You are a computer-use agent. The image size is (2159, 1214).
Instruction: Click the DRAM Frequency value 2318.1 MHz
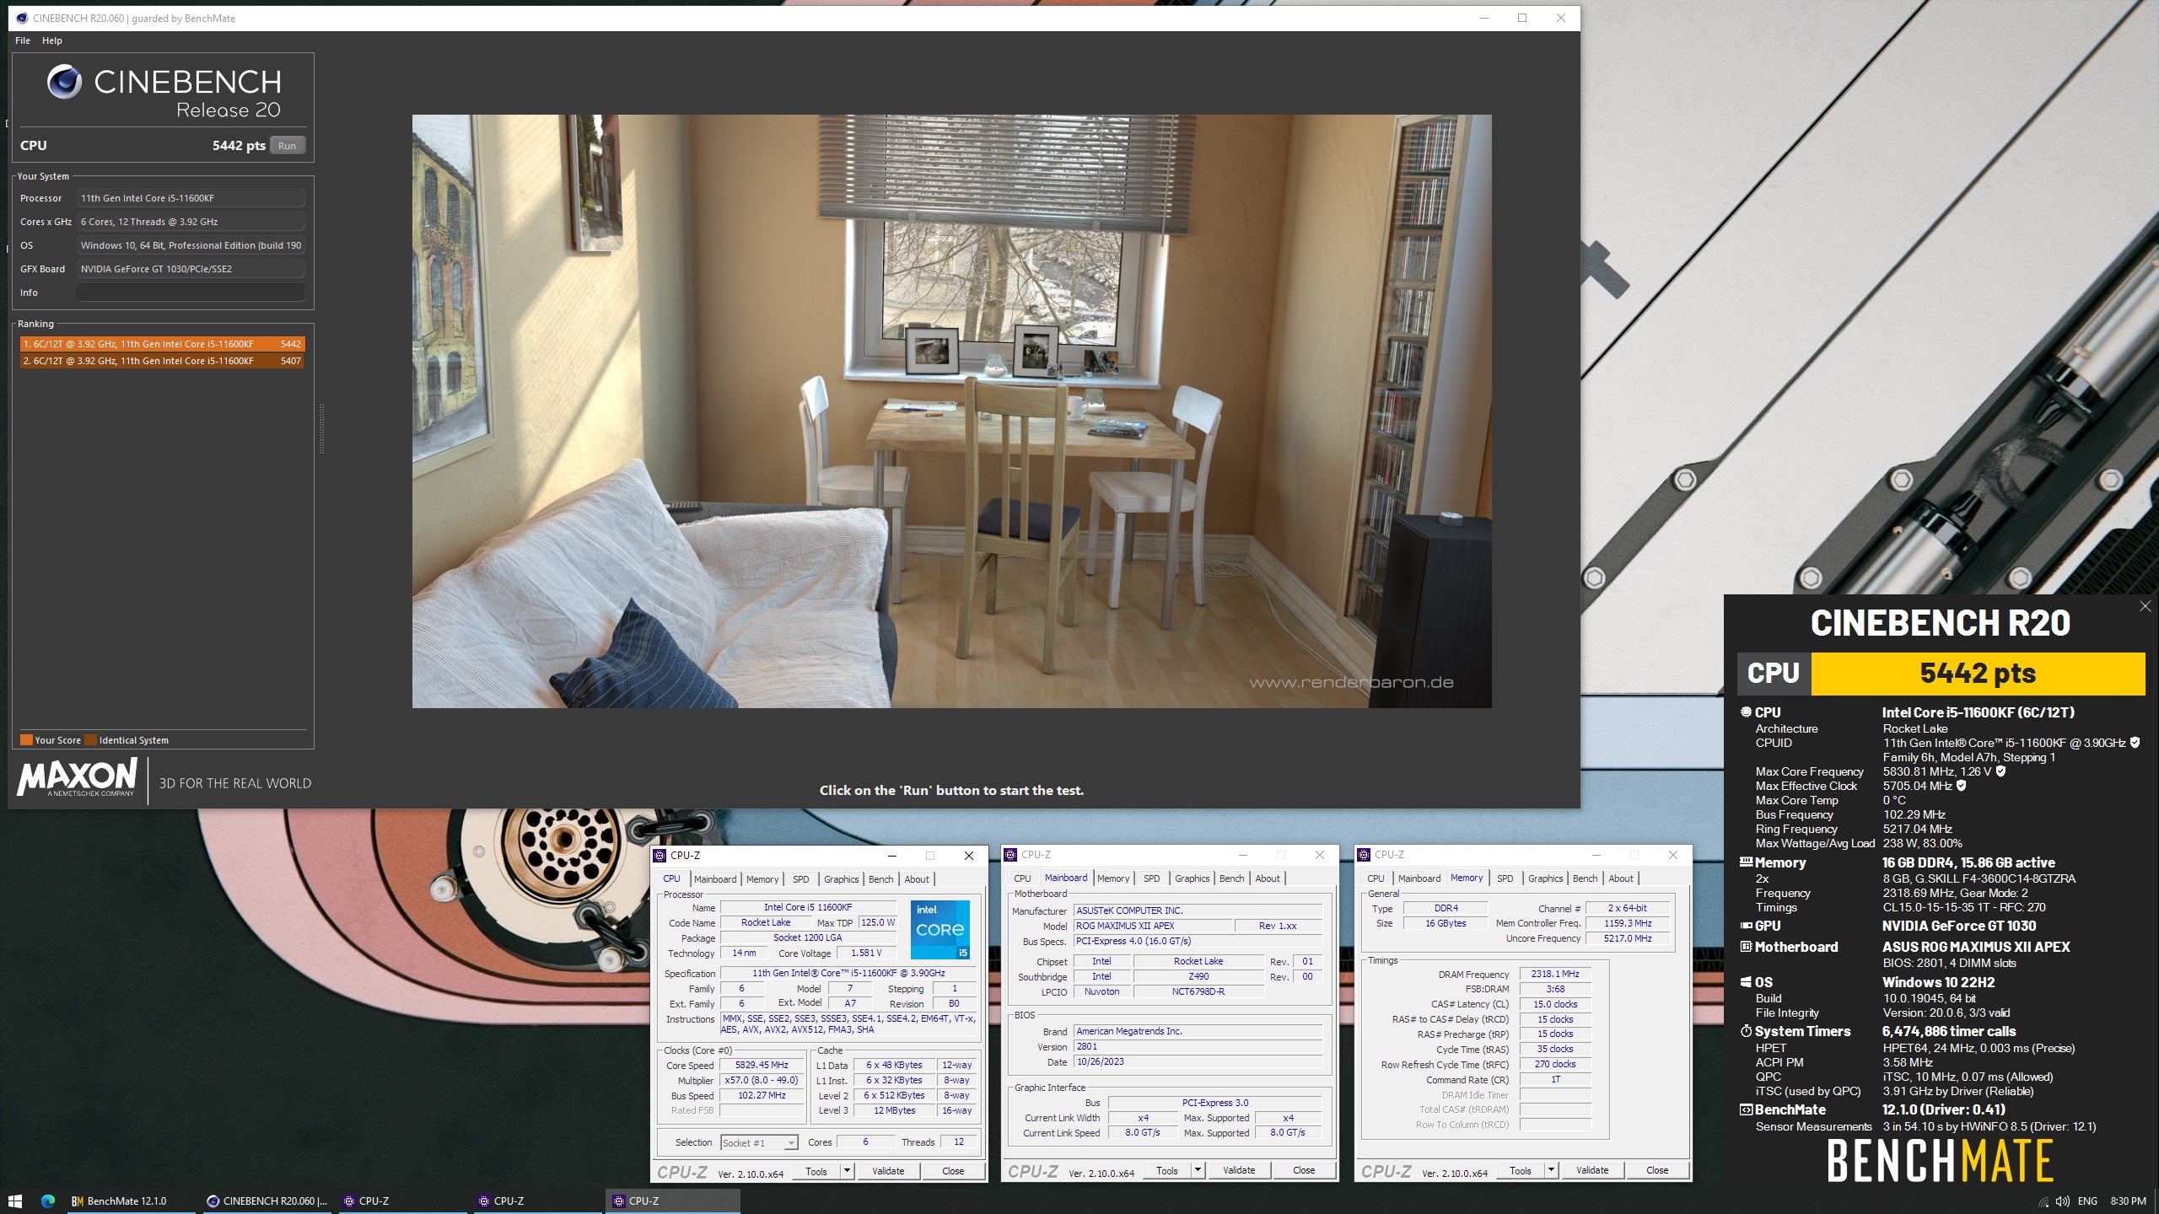click(1555, 974)
